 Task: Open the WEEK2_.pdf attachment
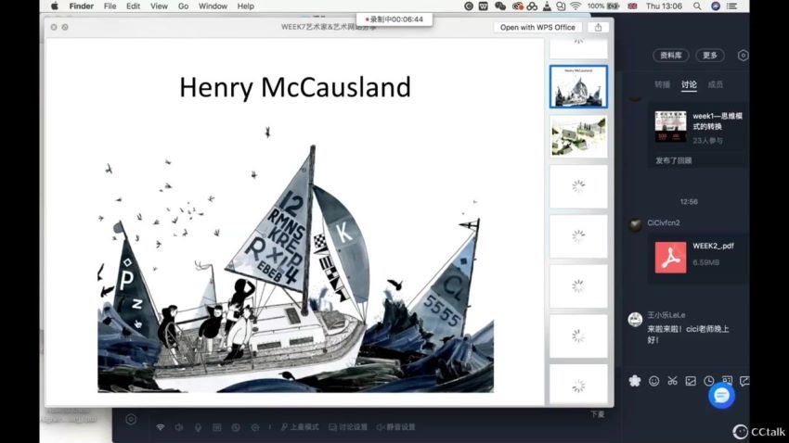coord(698,257)
